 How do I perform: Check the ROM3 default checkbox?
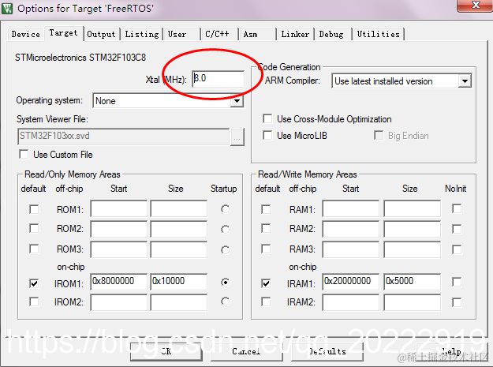(34, 249)
